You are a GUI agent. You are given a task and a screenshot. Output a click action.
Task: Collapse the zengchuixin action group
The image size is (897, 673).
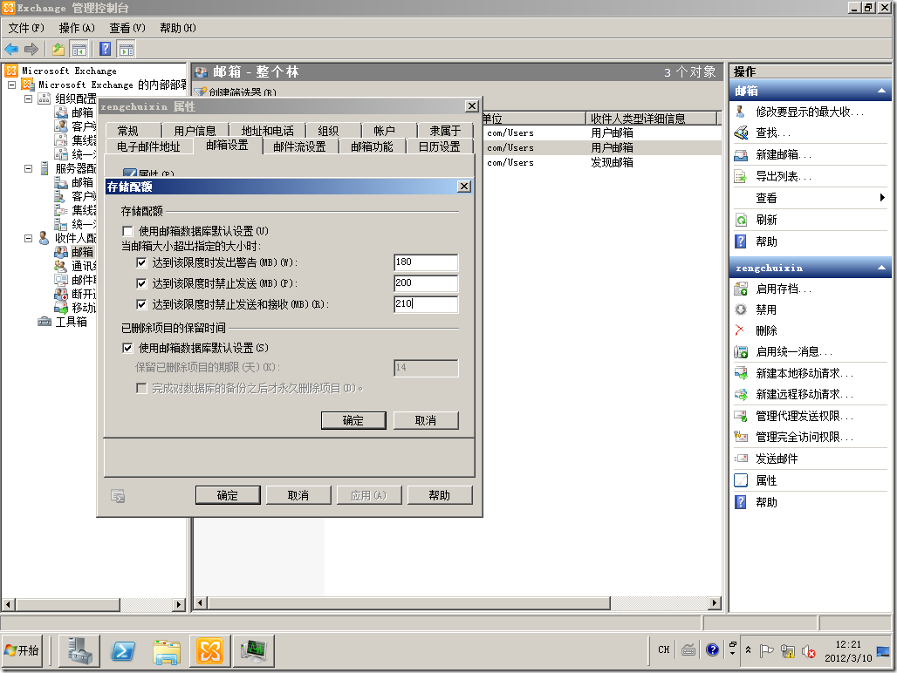point(880,268)
